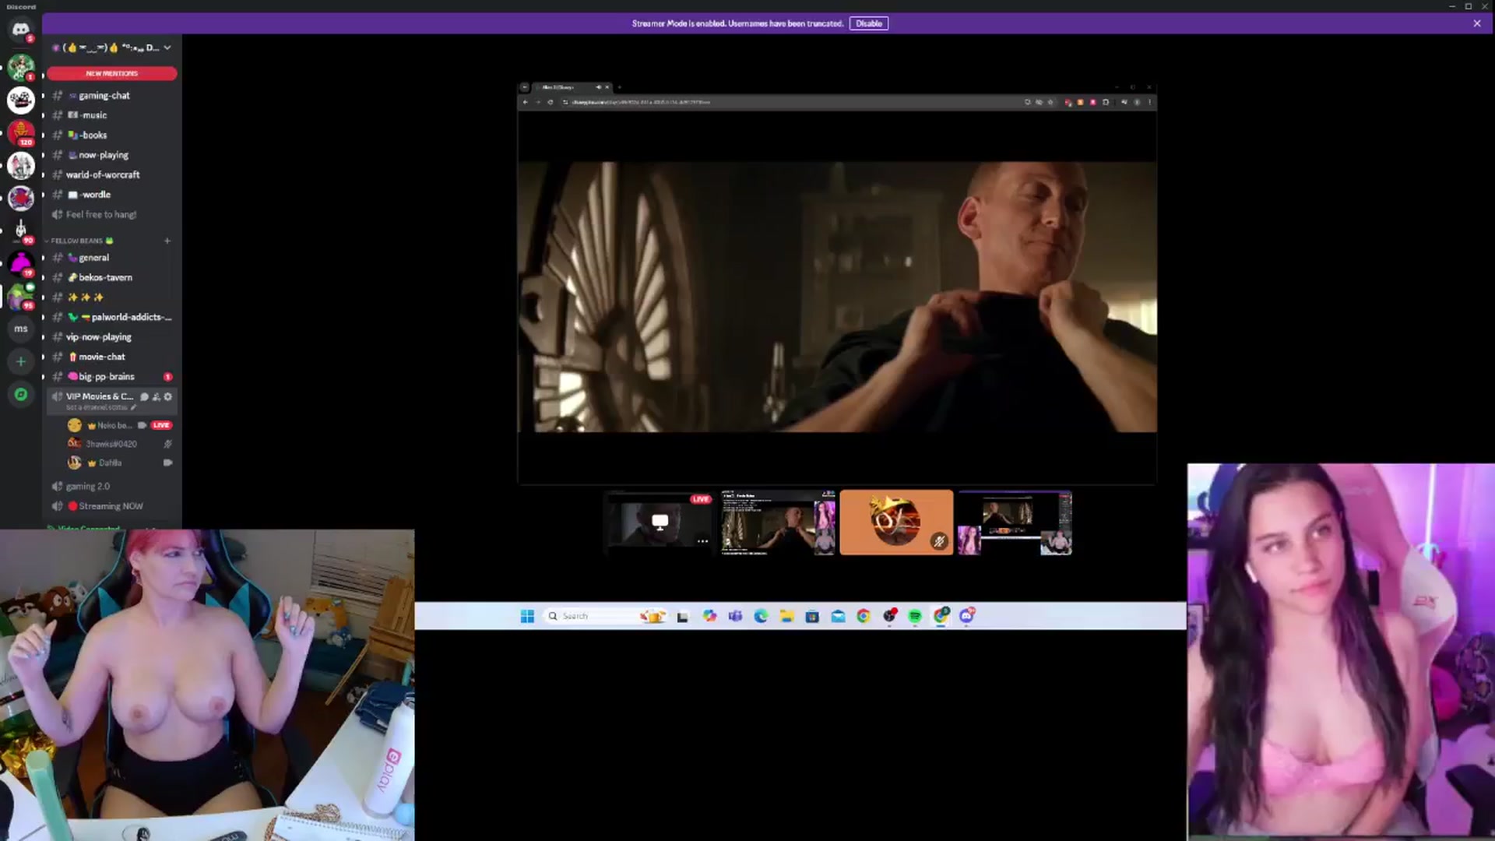Open Spotify from the streamed taskbar
The height and width of the screenshot is (841, 1495).
pyautogui.click(x=915, y=616)
